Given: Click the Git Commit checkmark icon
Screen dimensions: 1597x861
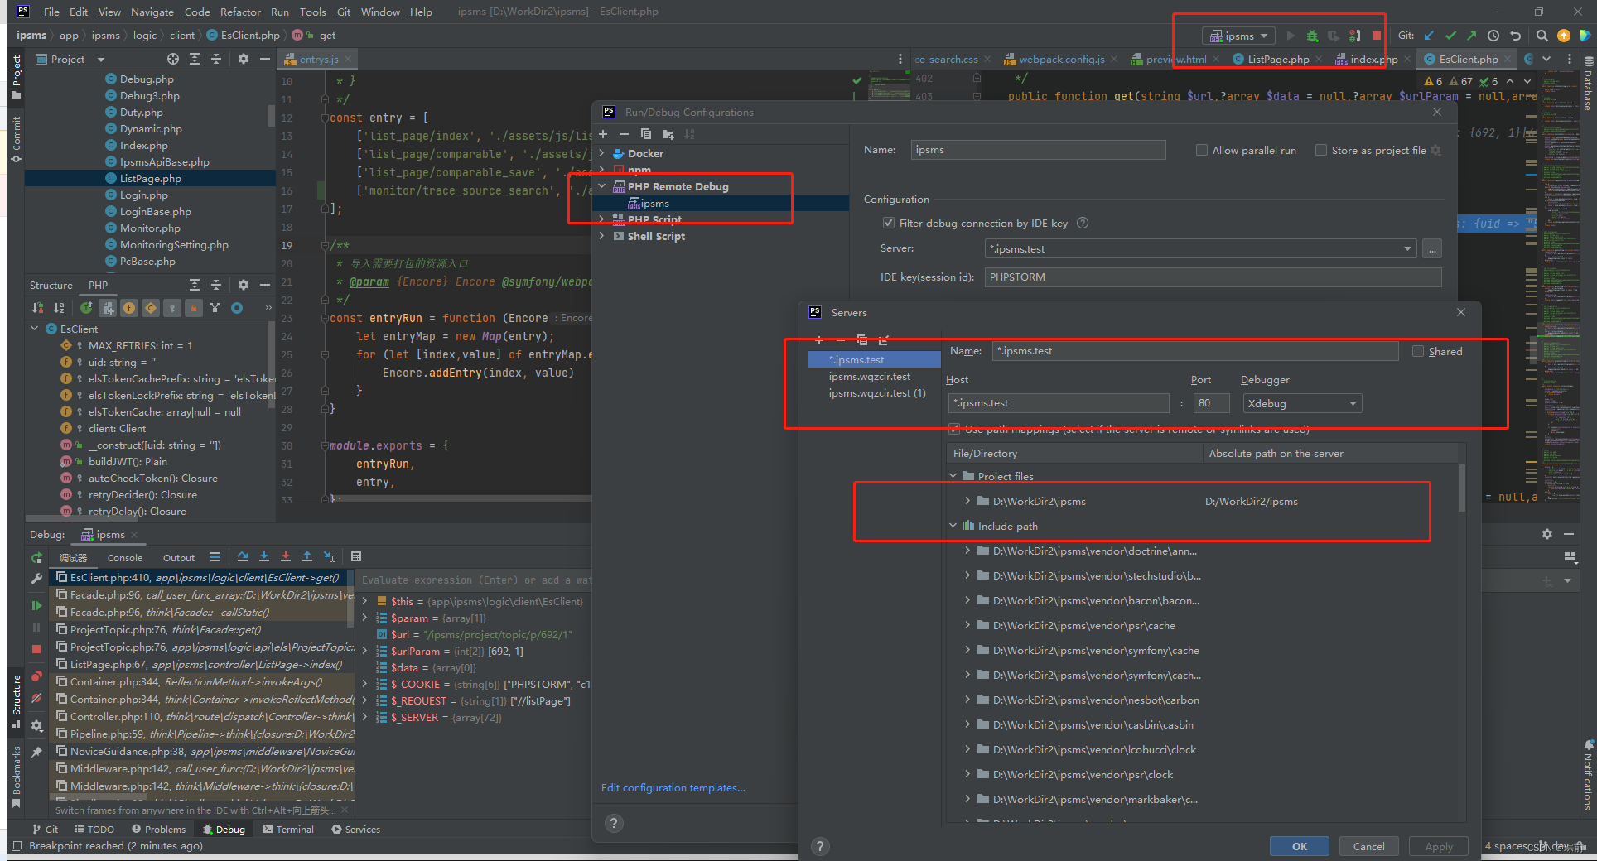Looking at the screenshot, I should pyautogui.click(x=1450, y=36).
